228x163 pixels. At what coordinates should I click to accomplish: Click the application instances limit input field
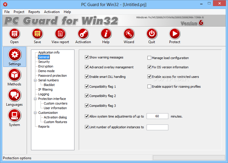point(157,127)
